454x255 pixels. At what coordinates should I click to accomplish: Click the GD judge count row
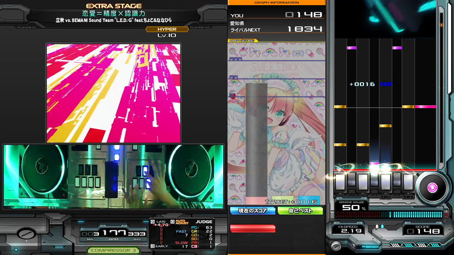(202, 235)
